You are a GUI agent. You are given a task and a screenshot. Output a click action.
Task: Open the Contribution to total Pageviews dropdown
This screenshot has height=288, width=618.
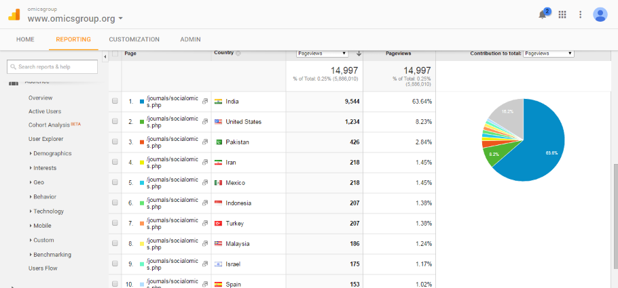(548, 54)
